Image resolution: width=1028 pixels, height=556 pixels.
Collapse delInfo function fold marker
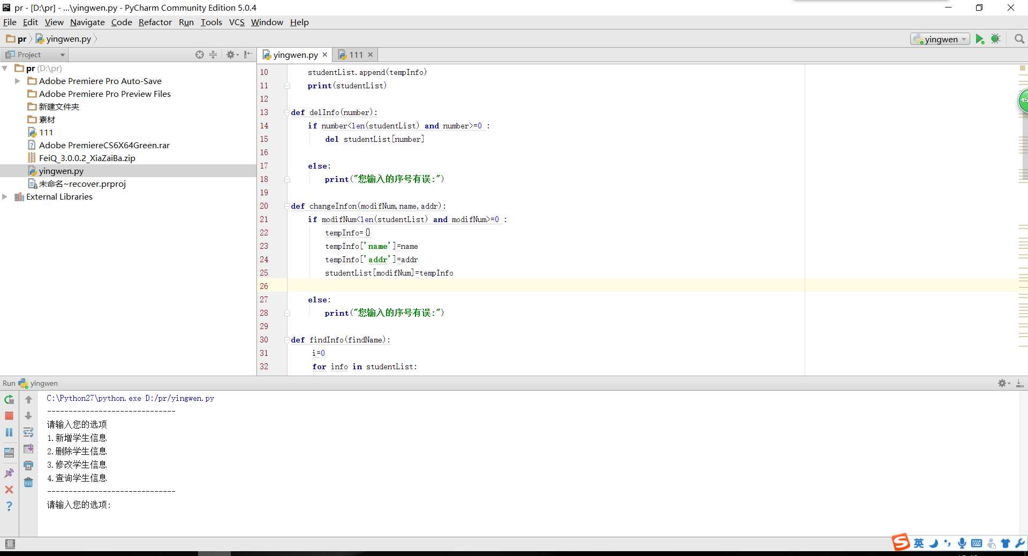287,112
